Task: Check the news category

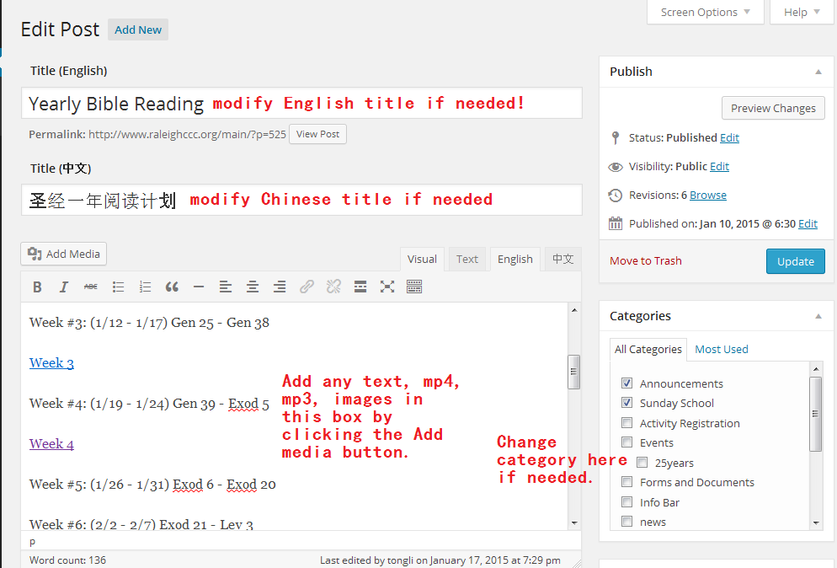Action: pyautogui.click(x=626, y=522)
